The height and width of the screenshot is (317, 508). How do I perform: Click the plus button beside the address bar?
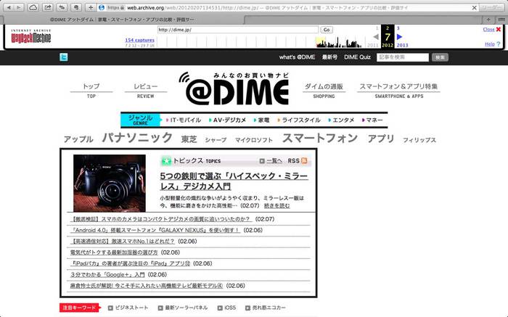91,7
